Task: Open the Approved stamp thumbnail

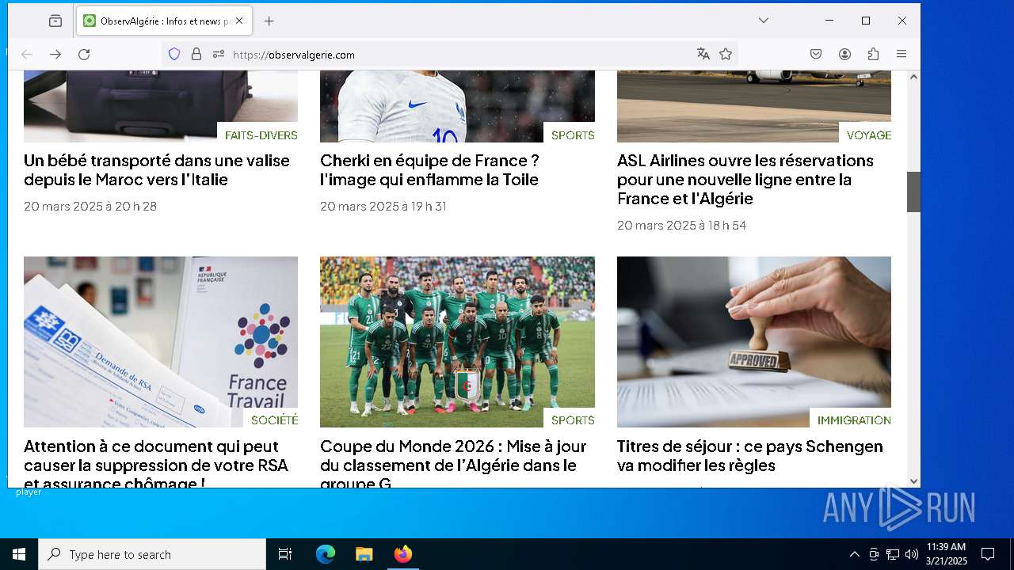Action: tap(754, 342)
